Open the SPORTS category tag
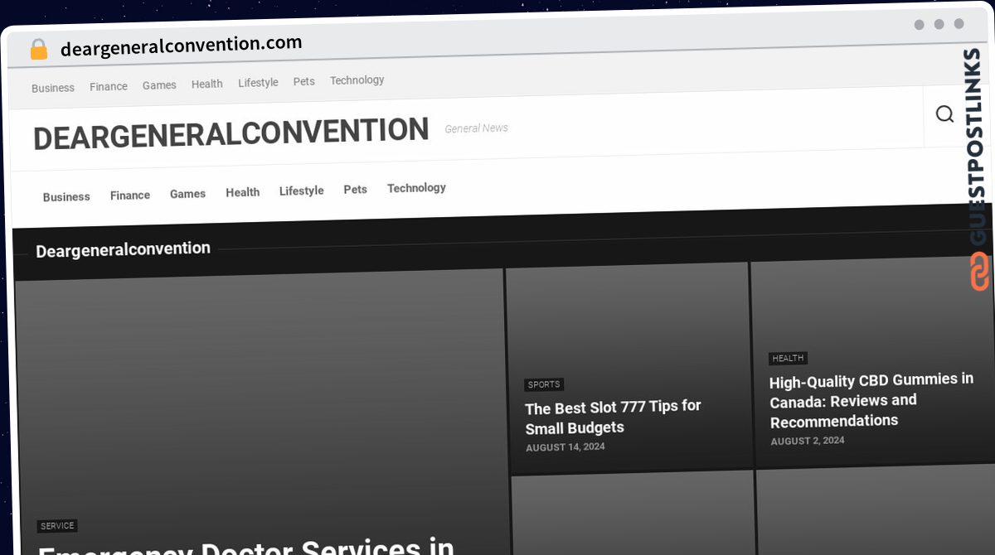The width and height of the screenshot is (995, 555). click(544, 384)
